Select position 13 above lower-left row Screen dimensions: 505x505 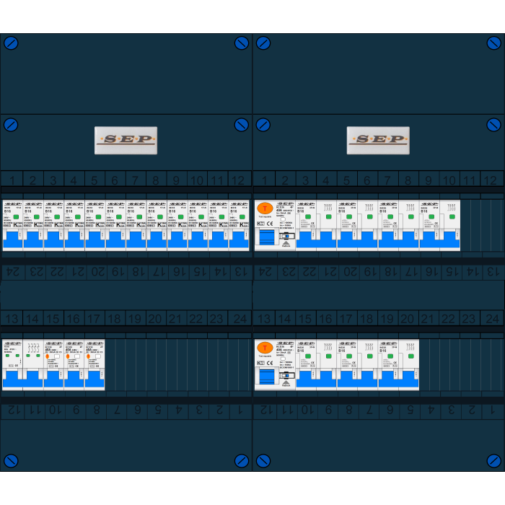coord(11,319)
